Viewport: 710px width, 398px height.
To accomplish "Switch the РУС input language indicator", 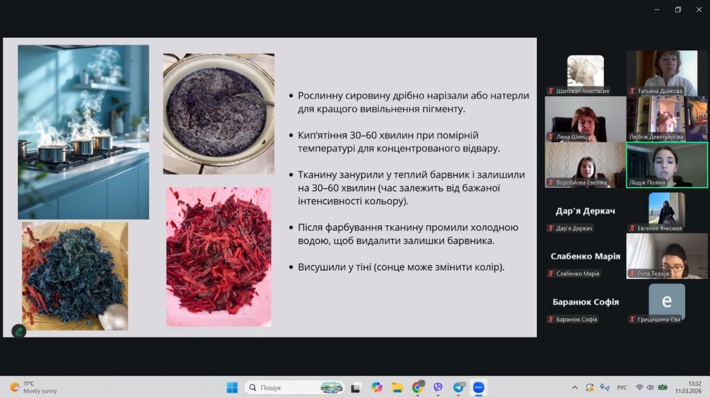I will point(622,387).
